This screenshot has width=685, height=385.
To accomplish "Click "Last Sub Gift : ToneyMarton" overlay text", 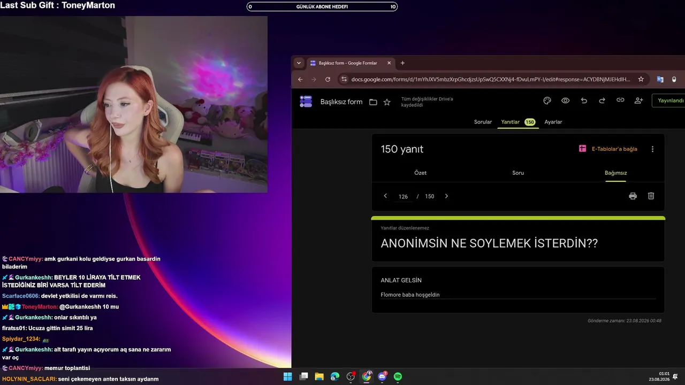I will point(58,5).
